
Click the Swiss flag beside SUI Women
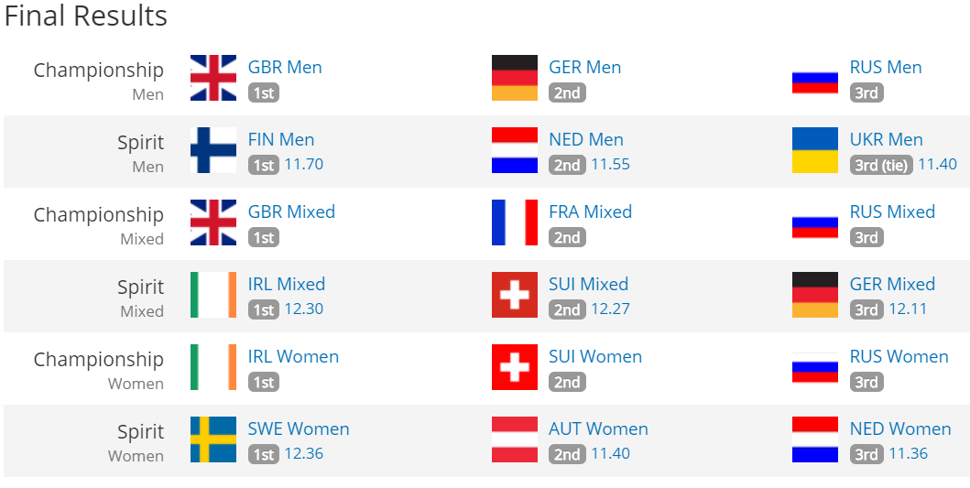[515, 367]
